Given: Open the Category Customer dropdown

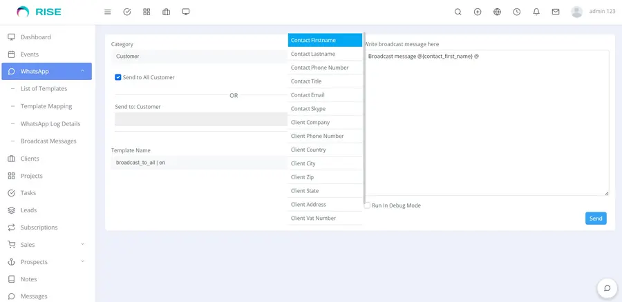Looking at the screenshot, I should tap(200, 57).
